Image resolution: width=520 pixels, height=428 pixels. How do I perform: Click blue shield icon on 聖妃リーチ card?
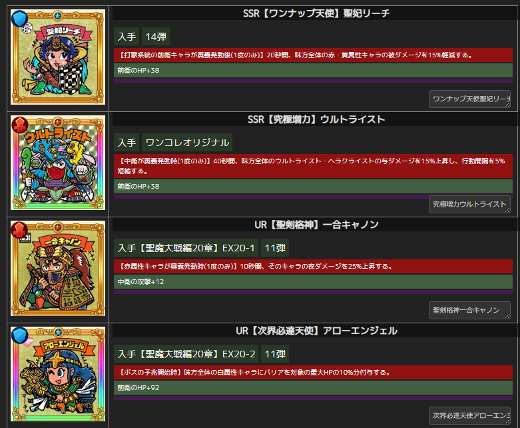pyautogui.click(x=19, y=18)
